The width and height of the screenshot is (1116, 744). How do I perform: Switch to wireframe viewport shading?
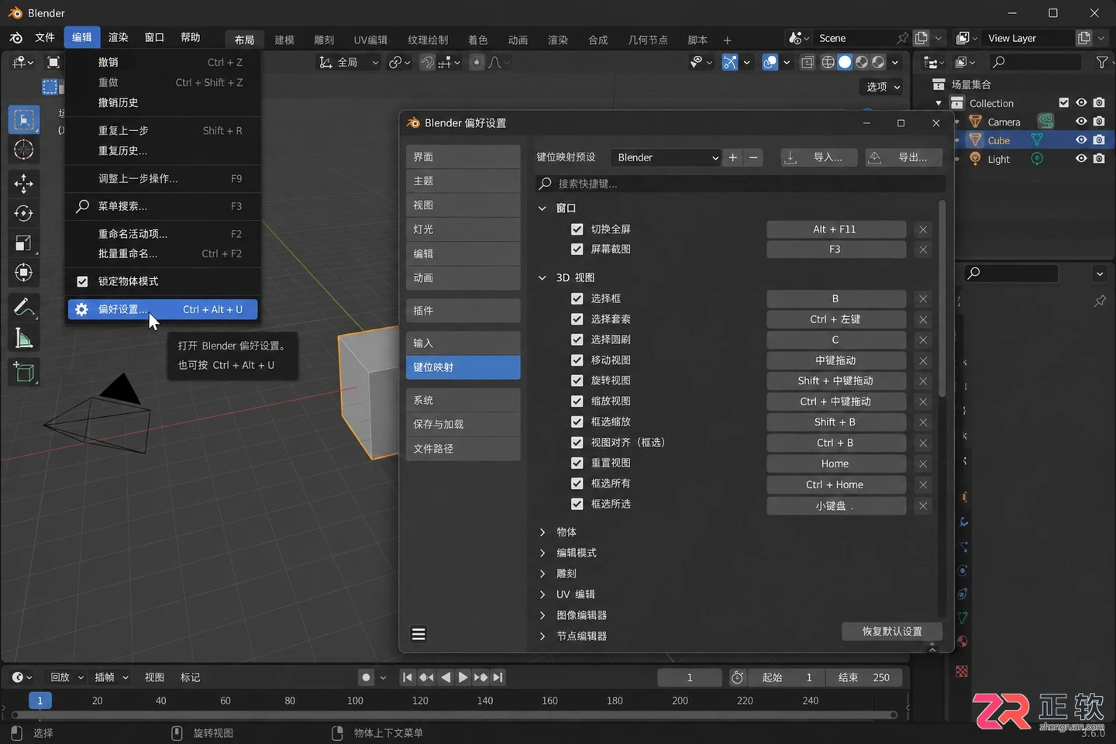point(828,62)
